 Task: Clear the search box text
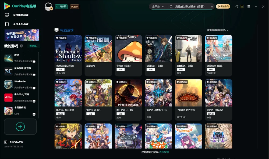212,7
